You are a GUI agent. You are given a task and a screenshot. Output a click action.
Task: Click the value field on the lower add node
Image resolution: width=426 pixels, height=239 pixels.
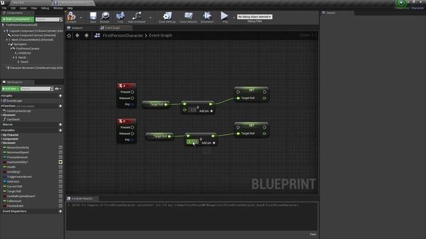pos(194,141)
